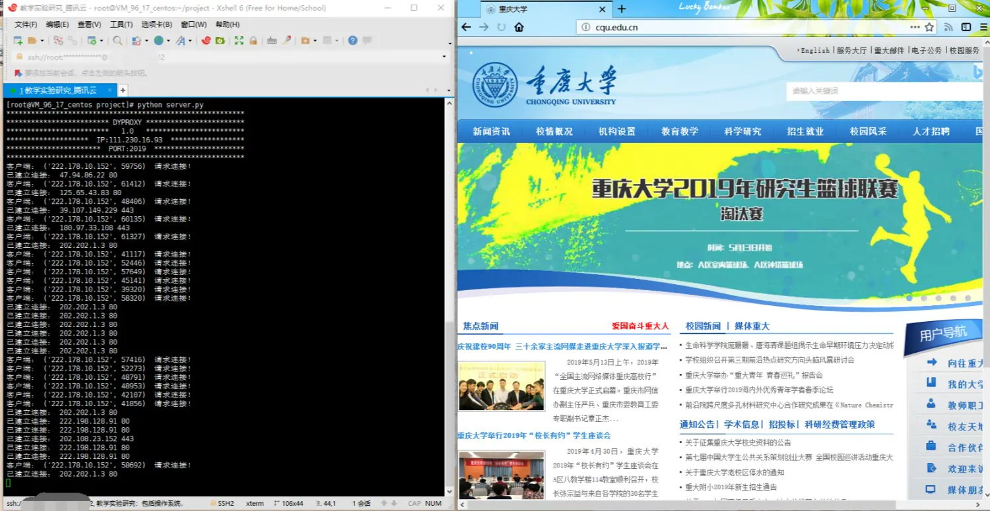The height and width of the screenshot is (511, 990).
Task: Click the orange Session folder icon in toolbar
Action: coord(305,40)
